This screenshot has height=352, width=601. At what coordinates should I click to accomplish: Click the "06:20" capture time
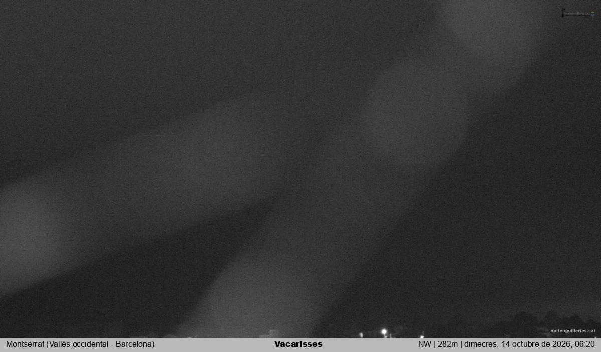pos(586,344)
